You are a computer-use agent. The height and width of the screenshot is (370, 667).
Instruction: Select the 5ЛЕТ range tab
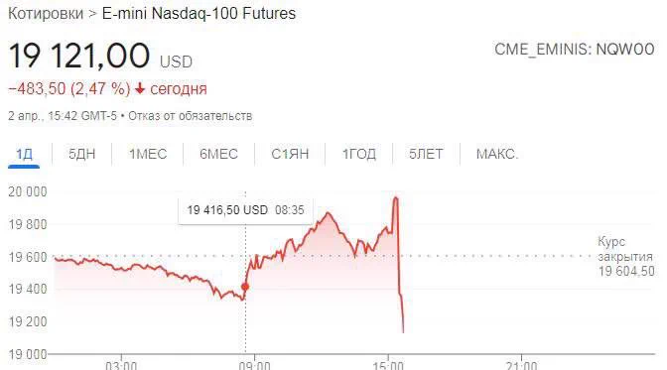point(426,154)
